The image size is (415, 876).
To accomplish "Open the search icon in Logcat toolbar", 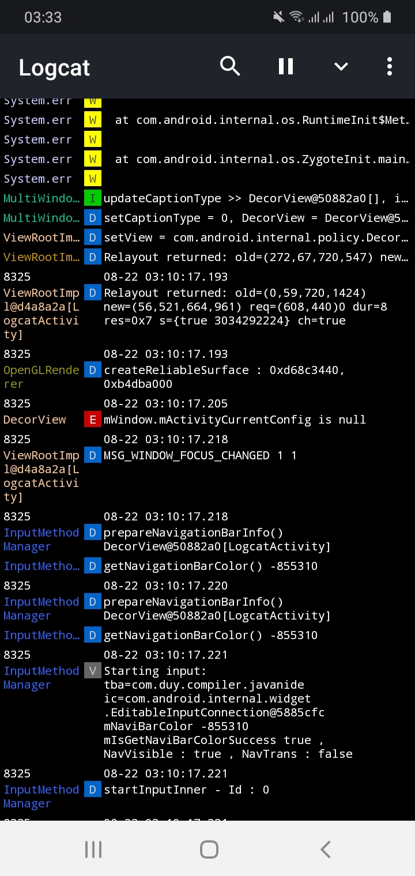I will [230, 66].
